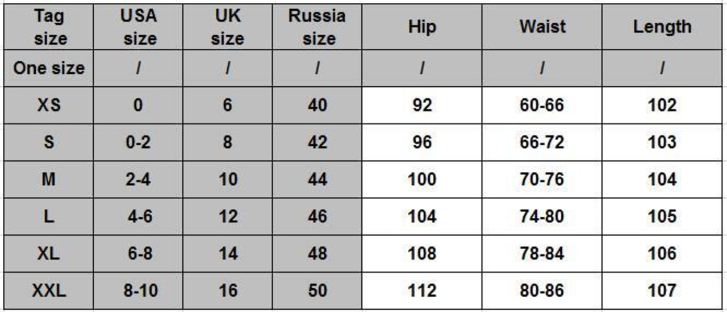The width and height of the screenshot is (727, 312).
Task: Select the Waist 78-84 cell
Action: (542, 253)
